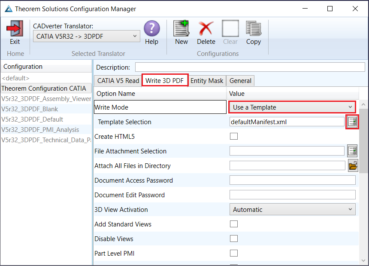
Task: Choose V5r32_3DPDF_Default configuration
Action: pyautogui.click(x=46, y=119)
